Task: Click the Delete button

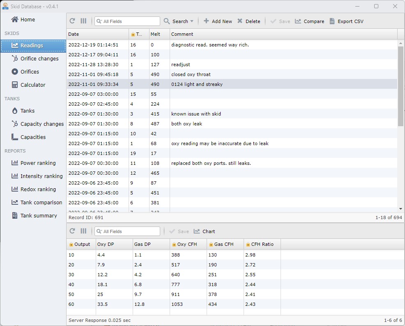Action: tap(249, 21)
